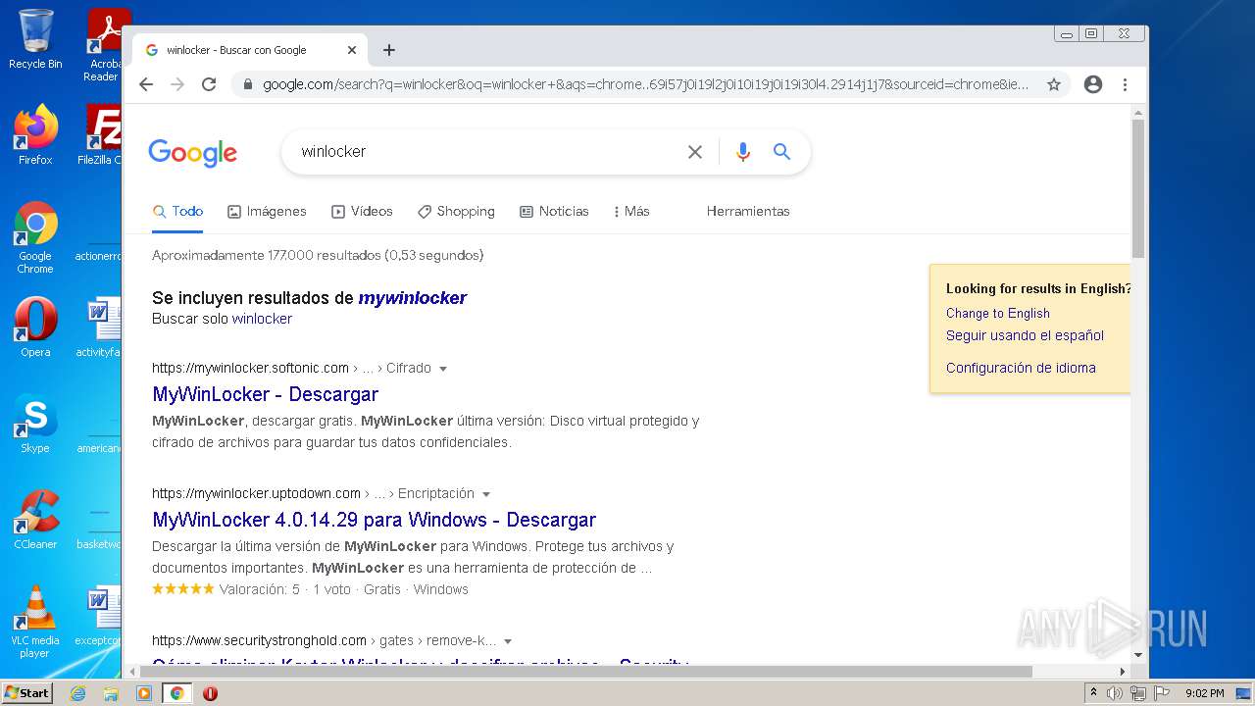Click the mywinlocker suggestion link
Viewport: 1255px width, 706px height.
point(413,298)
